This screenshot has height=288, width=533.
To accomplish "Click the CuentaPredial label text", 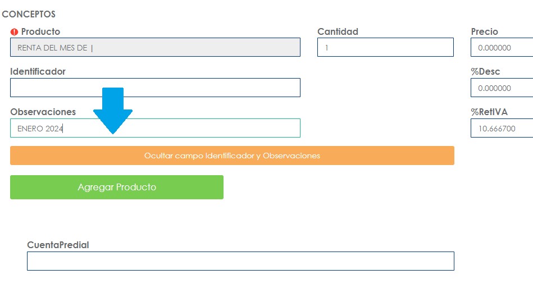I will [58, 245].
